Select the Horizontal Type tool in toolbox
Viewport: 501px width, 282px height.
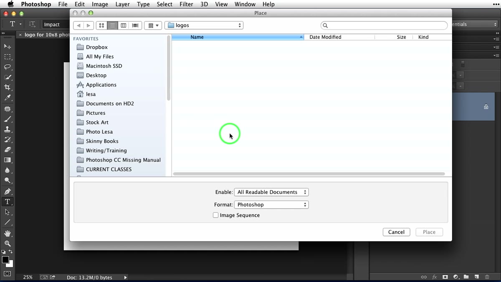point(8,202)
